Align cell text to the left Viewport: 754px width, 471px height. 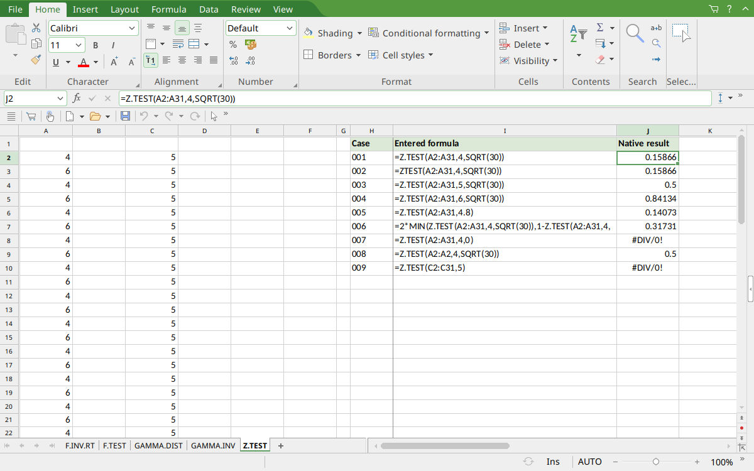(x=167, y=60)
